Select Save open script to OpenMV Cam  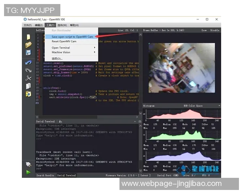72,36
